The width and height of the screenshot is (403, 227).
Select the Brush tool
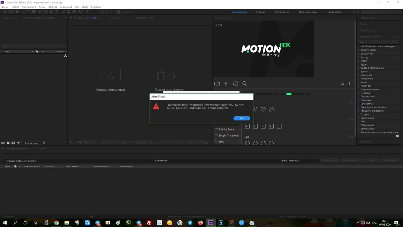tap(64, 12)
